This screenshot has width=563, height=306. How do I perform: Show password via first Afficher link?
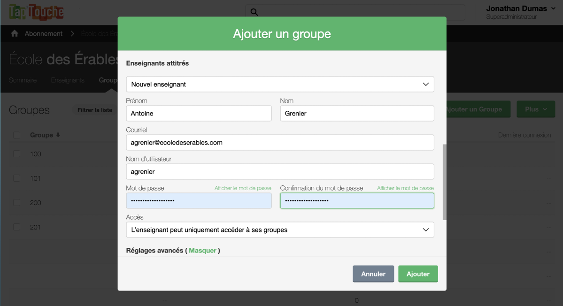point(243,188)
